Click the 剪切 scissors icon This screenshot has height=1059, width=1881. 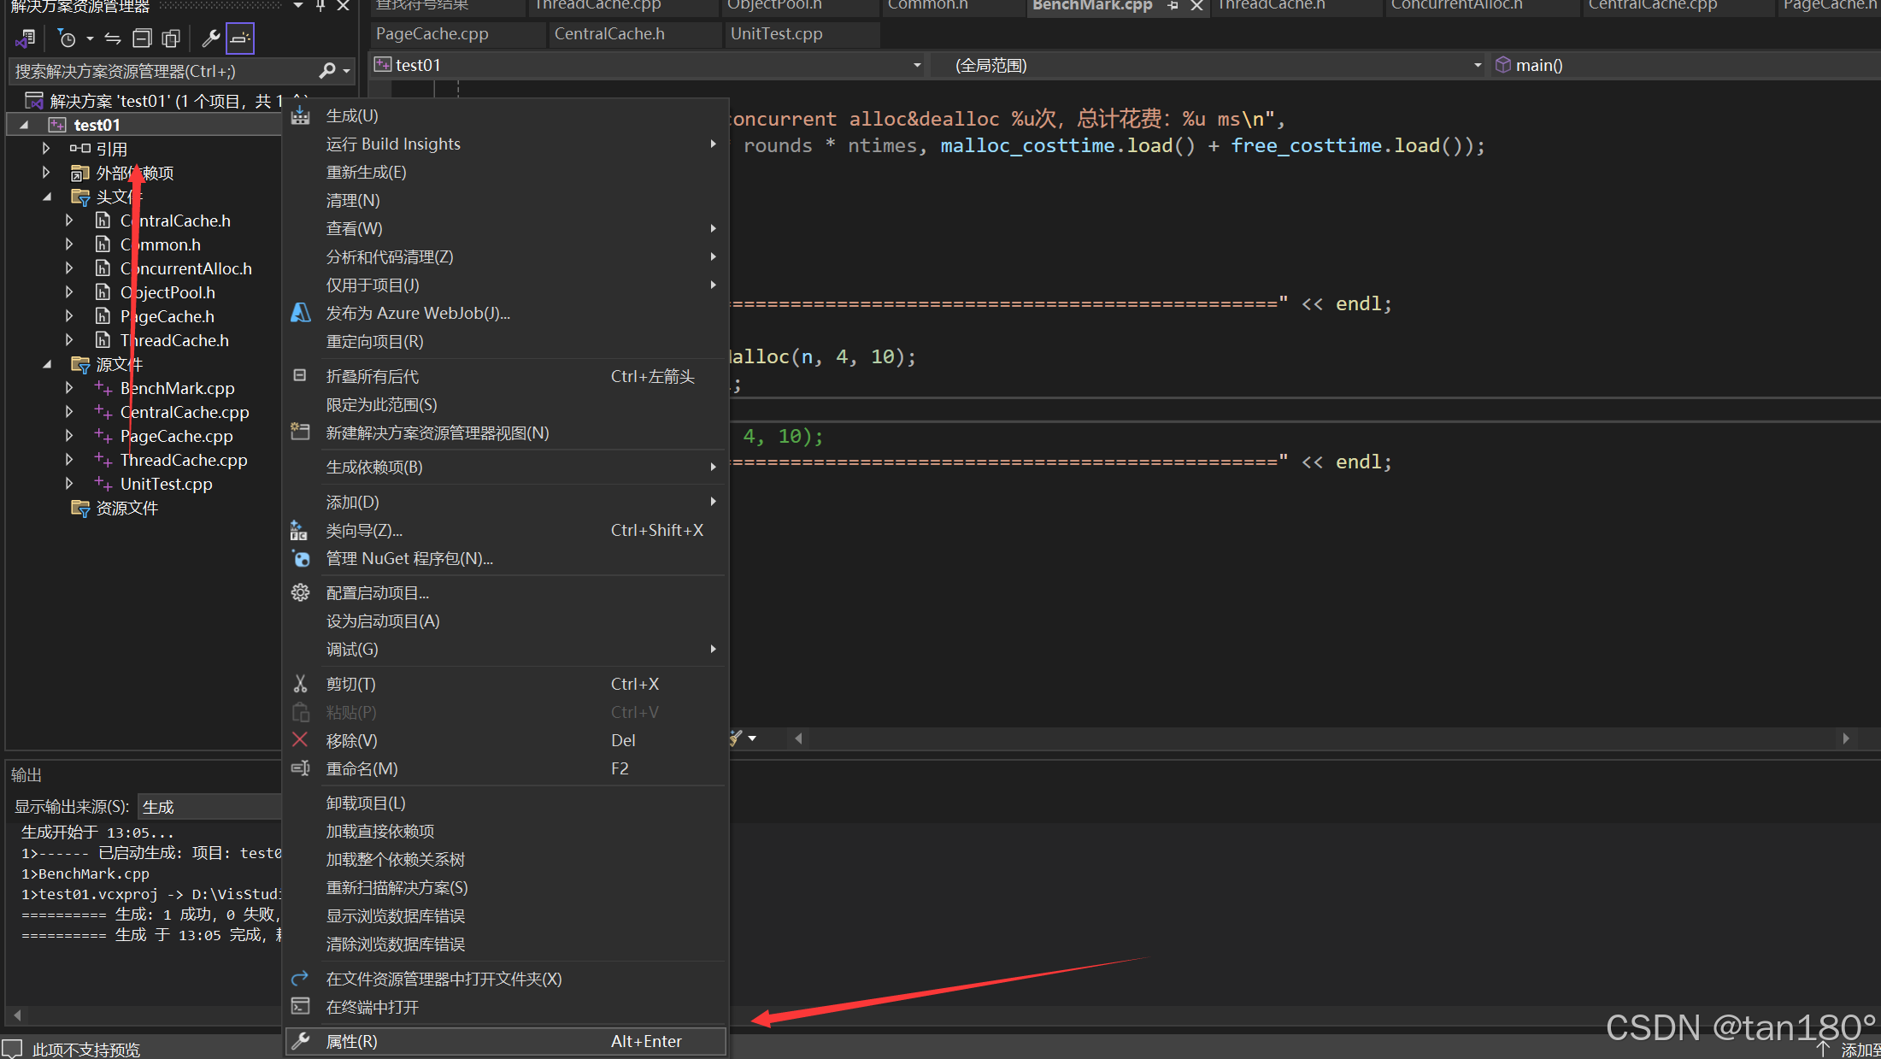pyautogui.click(x=300, y=684)
